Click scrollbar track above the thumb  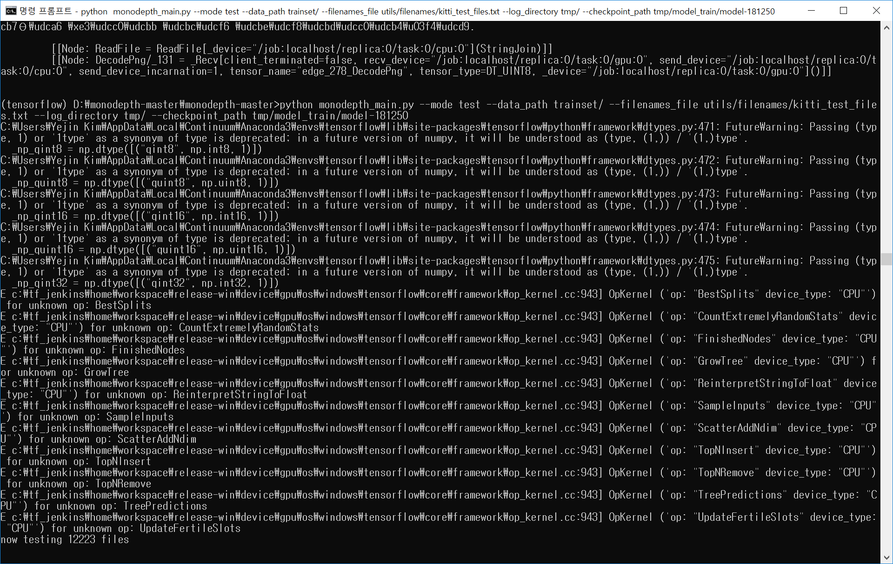tap(886, 139)
